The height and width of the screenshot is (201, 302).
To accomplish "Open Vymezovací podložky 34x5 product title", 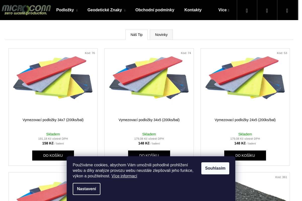I will 149,120.
